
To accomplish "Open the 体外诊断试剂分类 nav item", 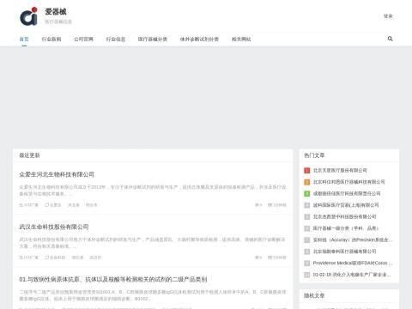I will click(199, 39).
